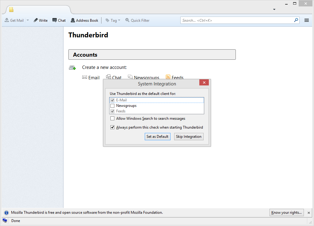Viewport: 314px width, 226px height.
Task: Create a new Feeds account
Action: 174,77
